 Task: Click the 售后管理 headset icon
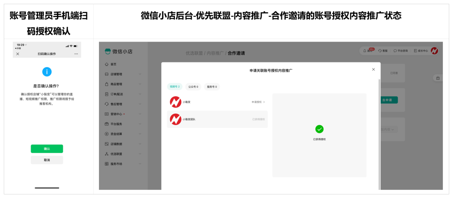(x=107, y=104)
